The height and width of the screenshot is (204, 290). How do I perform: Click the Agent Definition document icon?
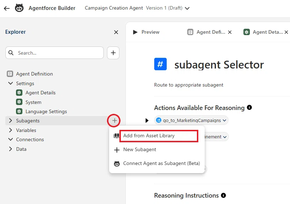click(10, 74)
